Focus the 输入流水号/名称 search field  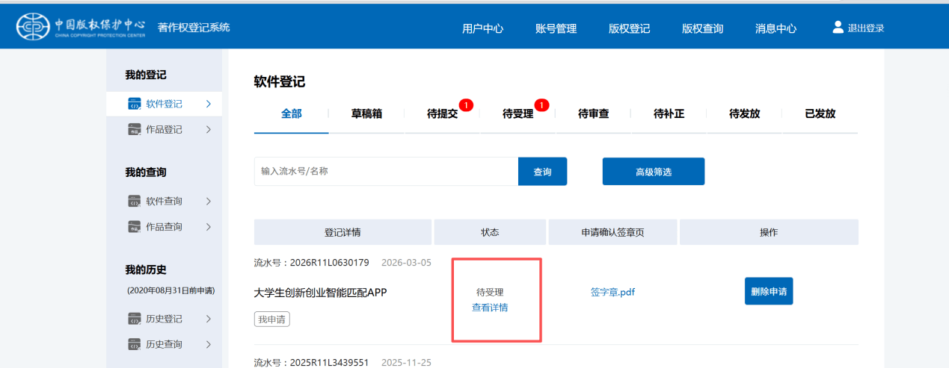pyautogui.click(x=386, y=172)
